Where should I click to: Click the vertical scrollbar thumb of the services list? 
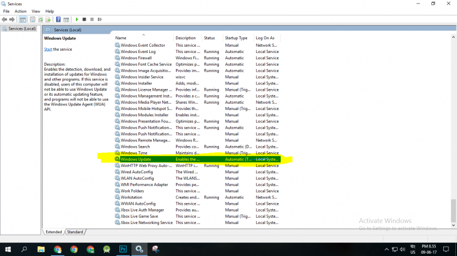(453, 210)
